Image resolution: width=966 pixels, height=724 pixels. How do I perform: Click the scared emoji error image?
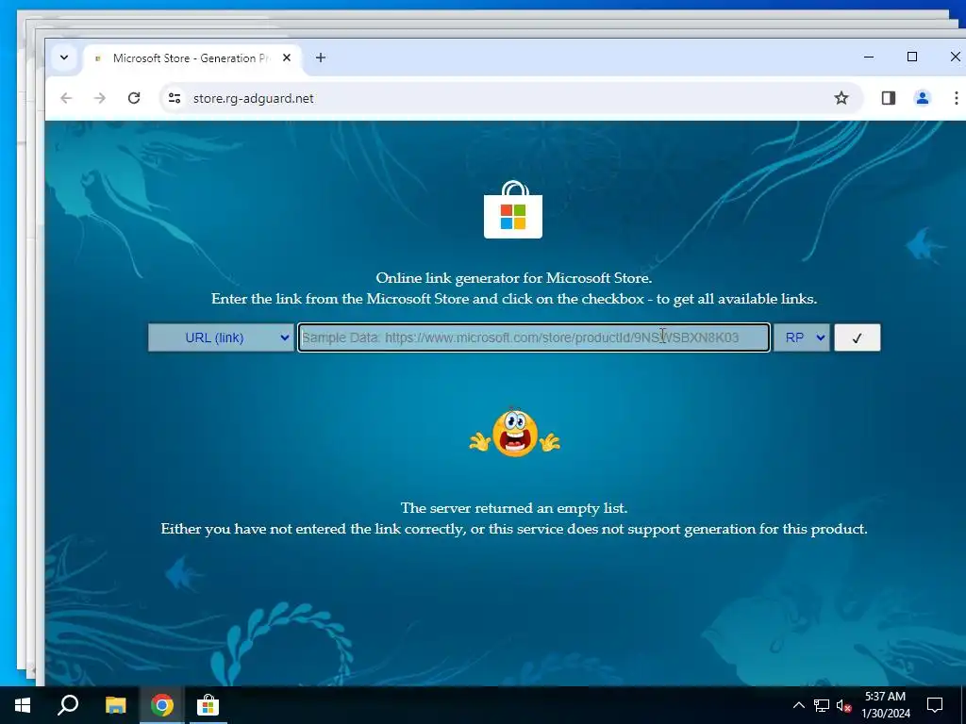coord(514,433)
